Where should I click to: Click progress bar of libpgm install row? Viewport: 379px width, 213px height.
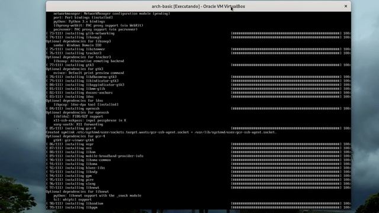click(286, 207)
